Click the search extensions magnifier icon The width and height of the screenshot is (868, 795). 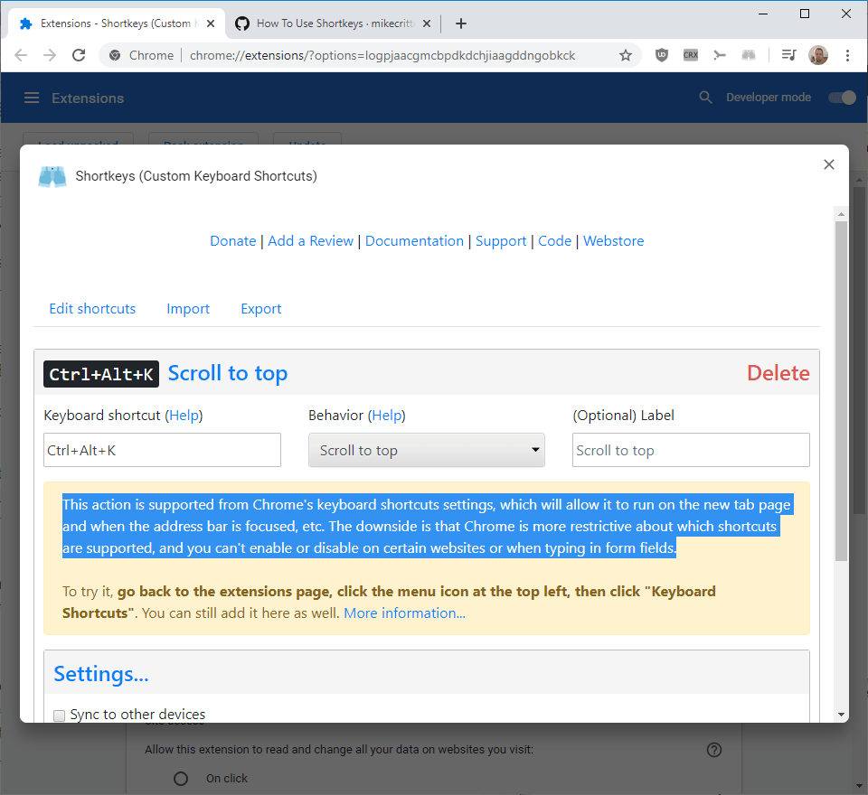click(x=705, y=98)
